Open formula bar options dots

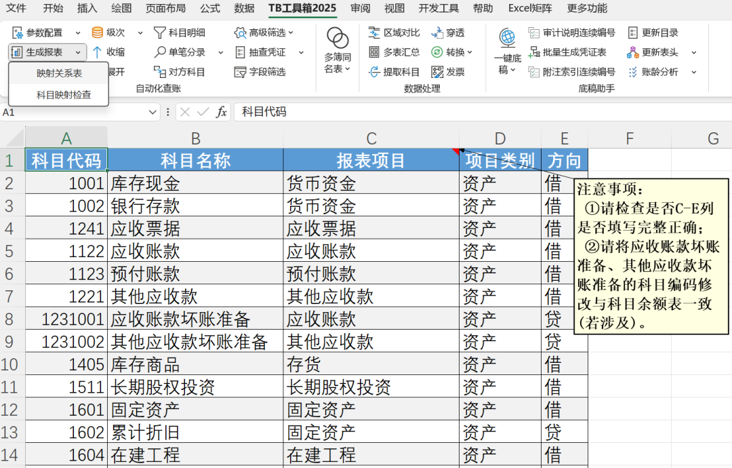167,112
